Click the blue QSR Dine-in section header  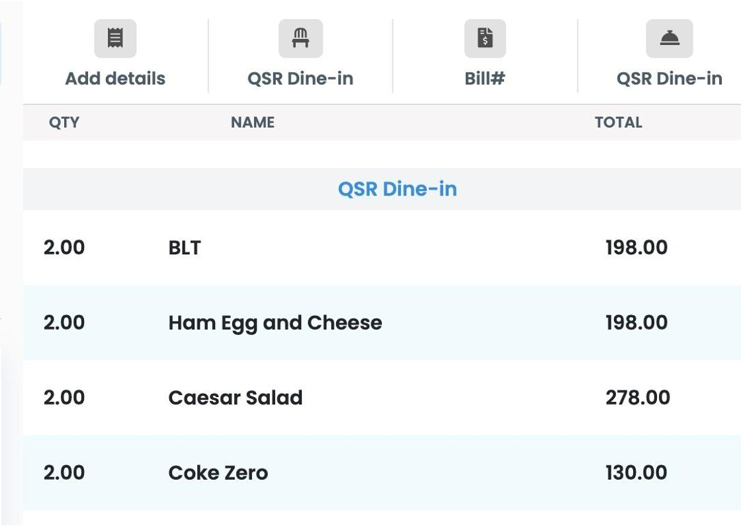click(398, 189)
